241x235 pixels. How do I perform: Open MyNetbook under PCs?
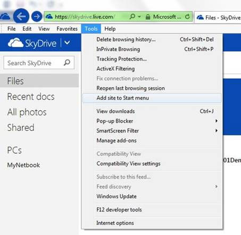[x=23, y=165]
